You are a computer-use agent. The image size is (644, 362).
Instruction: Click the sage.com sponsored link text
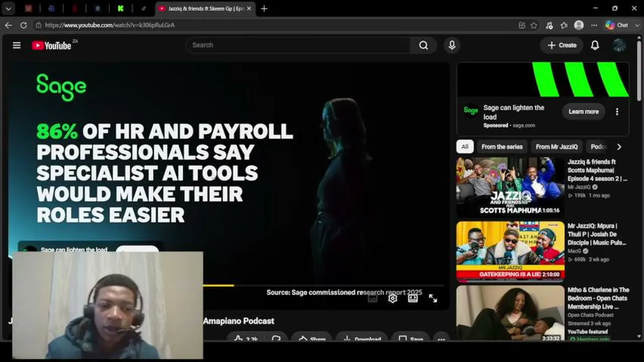click(x=524, y=125)
